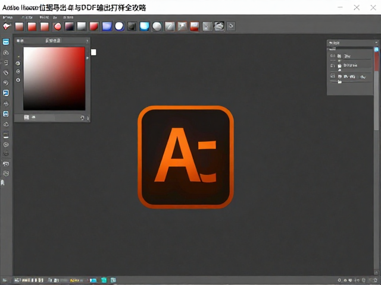The image size is (381, 285).
Task: Click the Ai logo artwork on the canvas
Action: coord(186,157)
